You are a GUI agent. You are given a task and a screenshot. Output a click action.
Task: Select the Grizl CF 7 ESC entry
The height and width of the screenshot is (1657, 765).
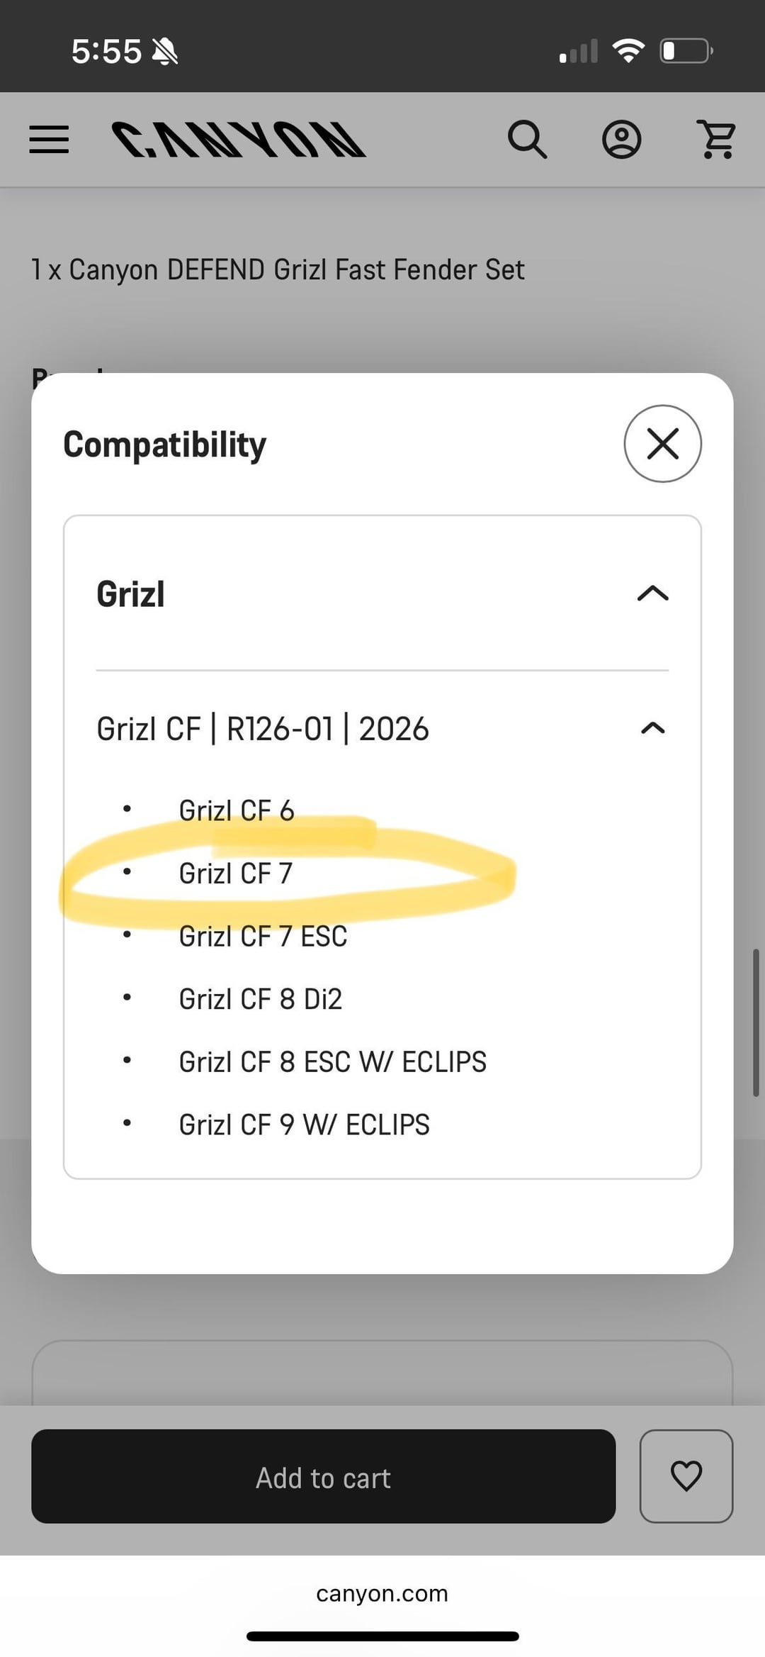[263, 937]
